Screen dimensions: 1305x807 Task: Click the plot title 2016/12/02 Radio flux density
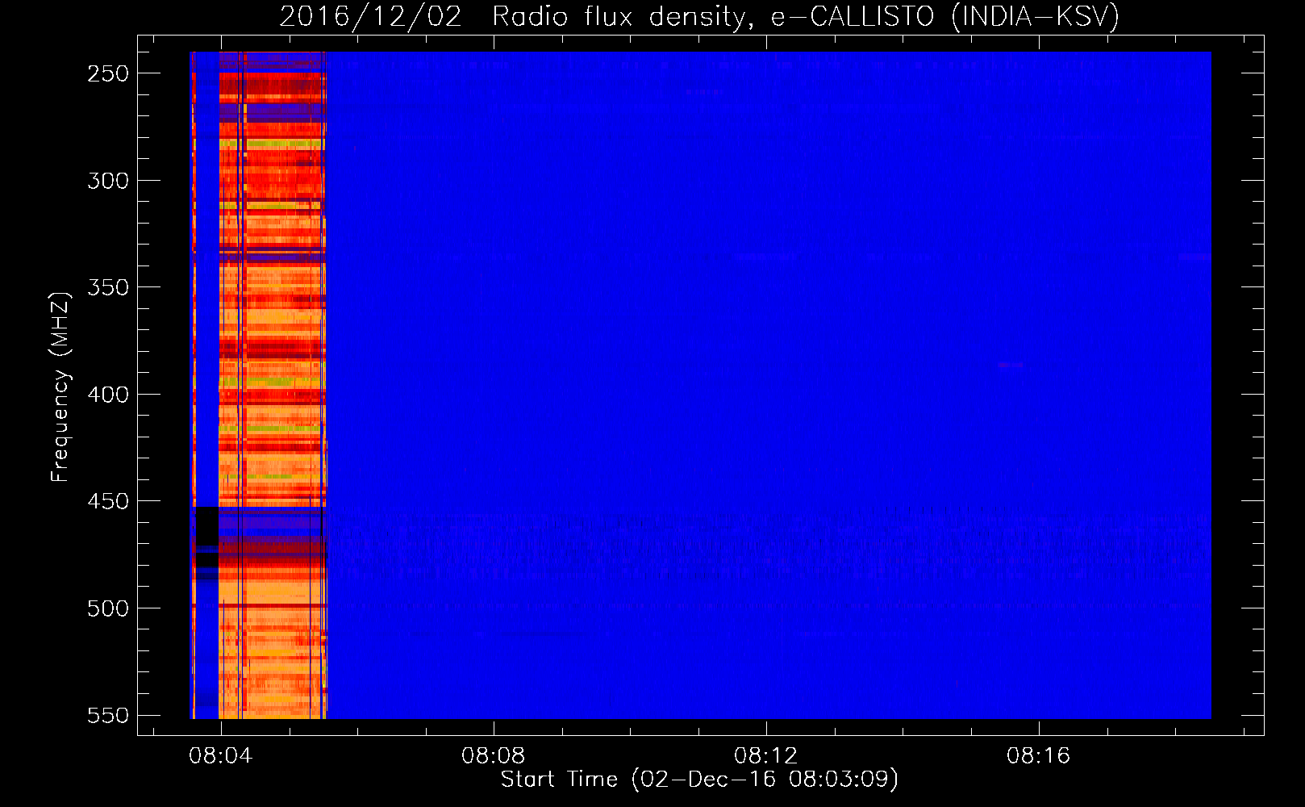pyautogui.click(x=699, y=17)
